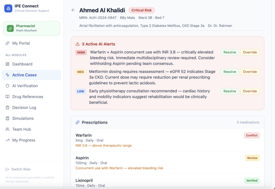
Task: Override the Warfarin + Aspirin HIGH alert
Action: point(250,52)
